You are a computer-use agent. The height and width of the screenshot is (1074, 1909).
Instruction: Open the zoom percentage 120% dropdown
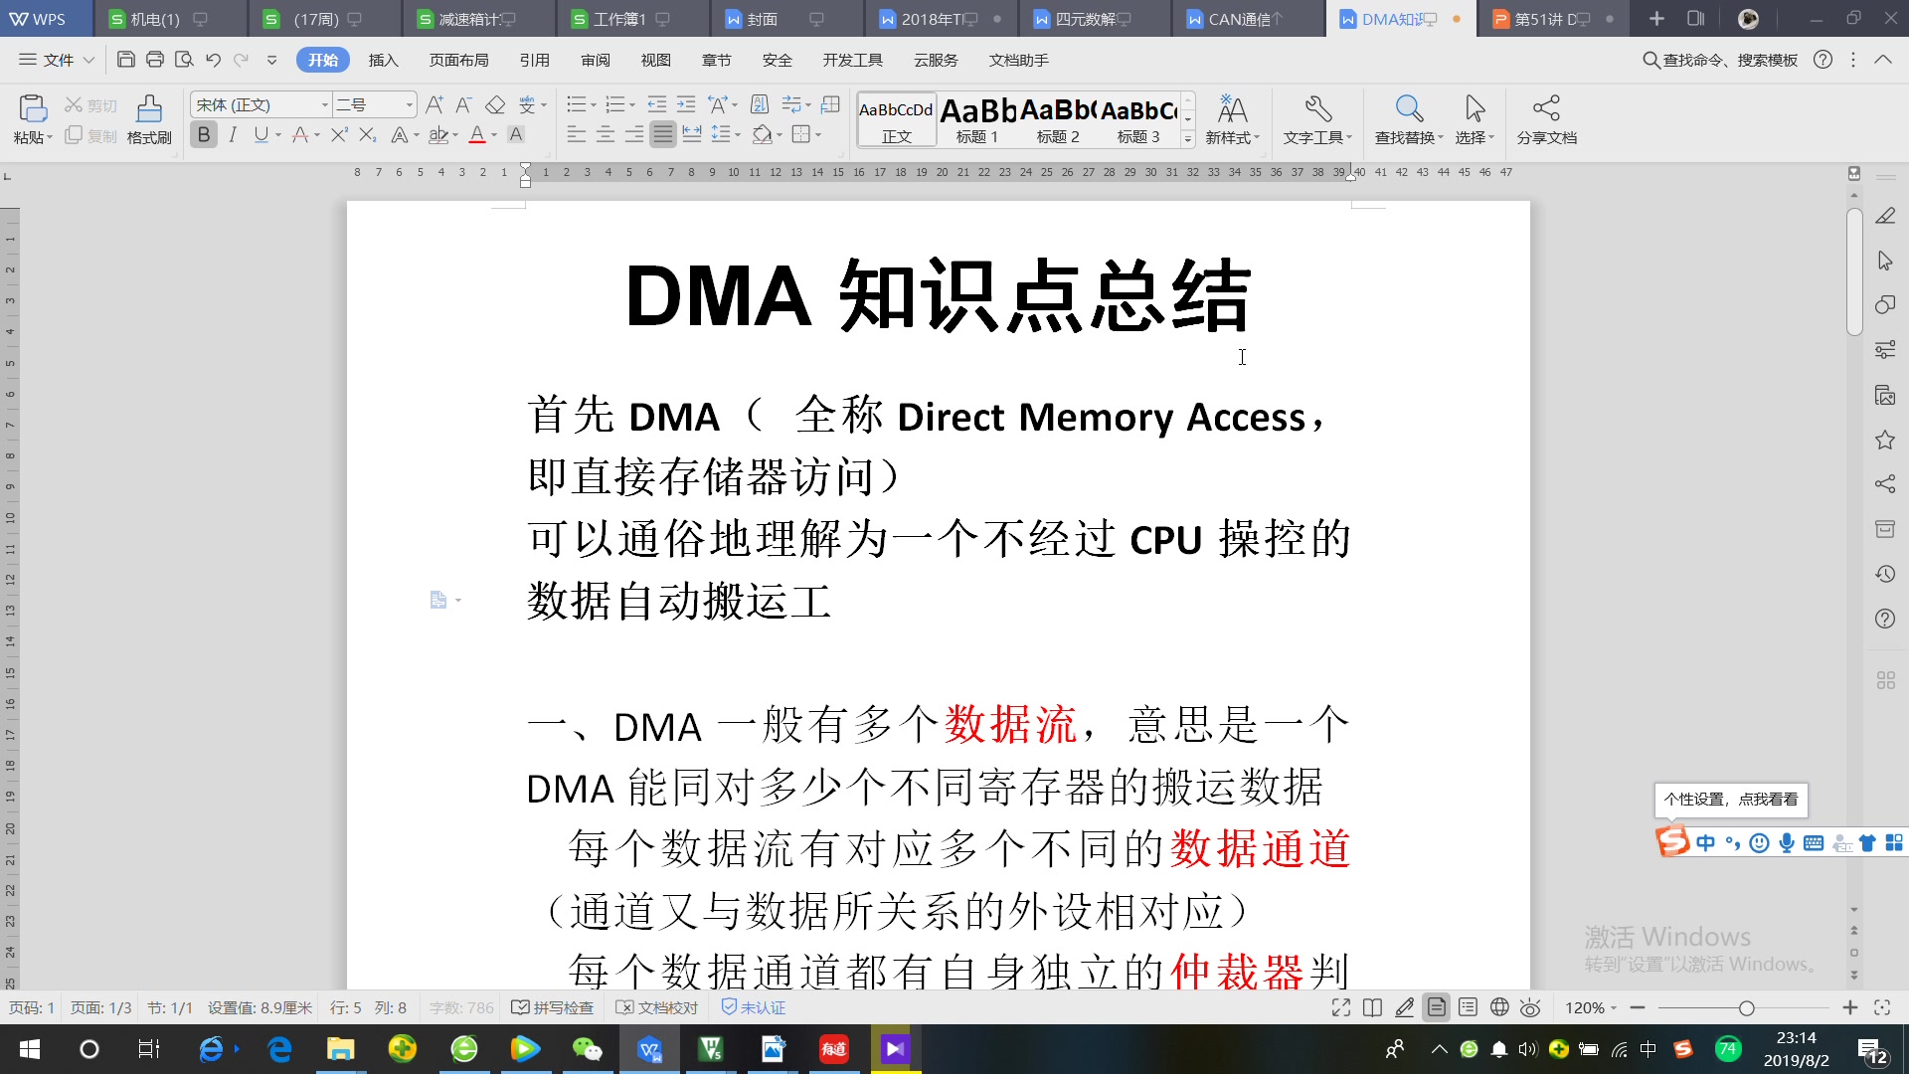1591,1007
